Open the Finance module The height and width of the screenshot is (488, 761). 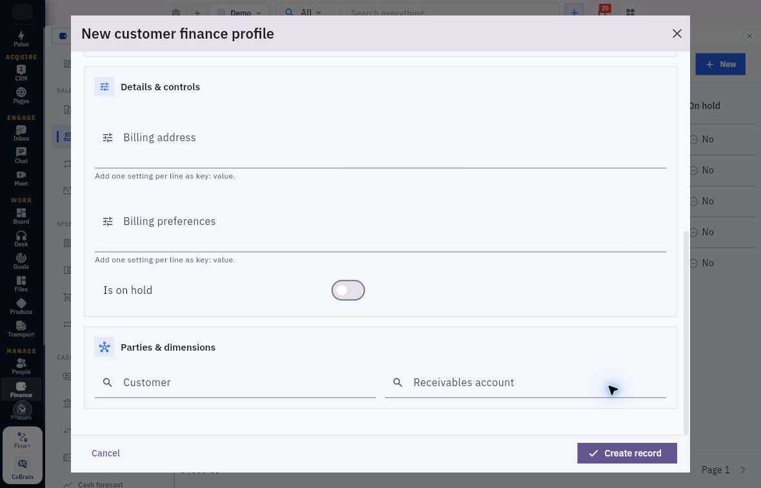click(x=21, y=389)
